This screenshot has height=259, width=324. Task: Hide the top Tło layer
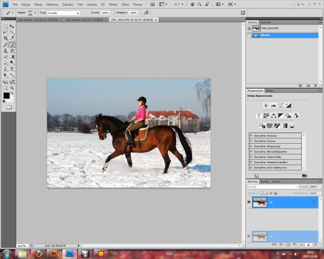tap(249, 202)
